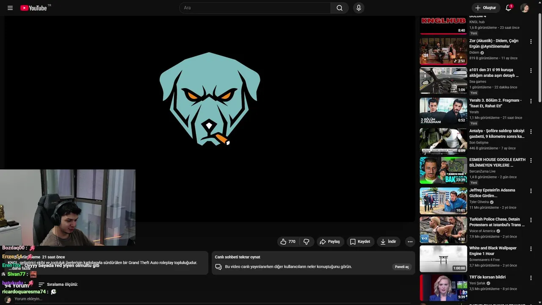Open more actions three-dot menu under video
This screenshot has height=305, width=542.
point(410,241)
